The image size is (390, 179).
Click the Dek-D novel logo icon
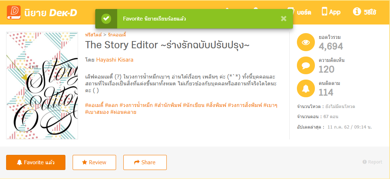(14, 12)
